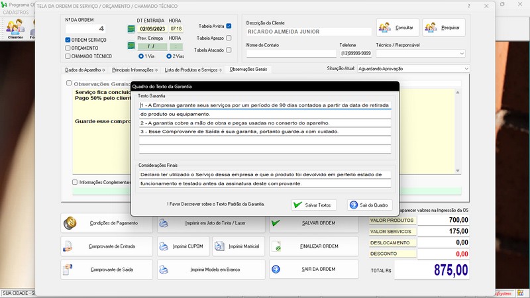Open Comprovante de Saída
Viewport: 530px width, 298px height.
(x=107, y=270)
